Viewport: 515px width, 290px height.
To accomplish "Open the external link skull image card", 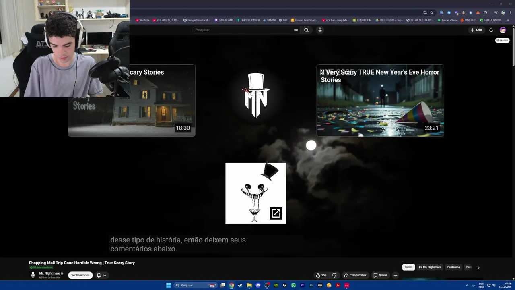I will (256, 193).
